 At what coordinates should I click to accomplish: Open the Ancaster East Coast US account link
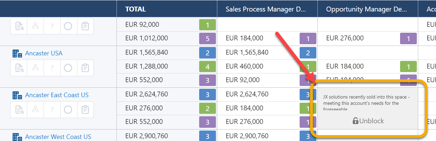(x=57, y=95)
